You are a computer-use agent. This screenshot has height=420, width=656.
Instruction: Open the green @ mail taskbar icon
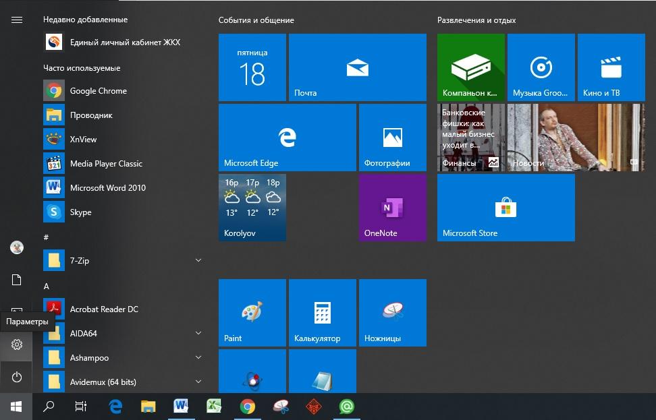pos(347,407)
